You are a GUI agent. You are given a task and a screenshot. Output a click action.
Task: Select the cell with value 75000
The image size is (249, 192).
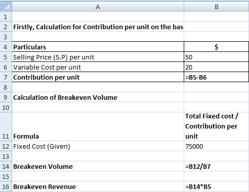click(x=217, y=146)
